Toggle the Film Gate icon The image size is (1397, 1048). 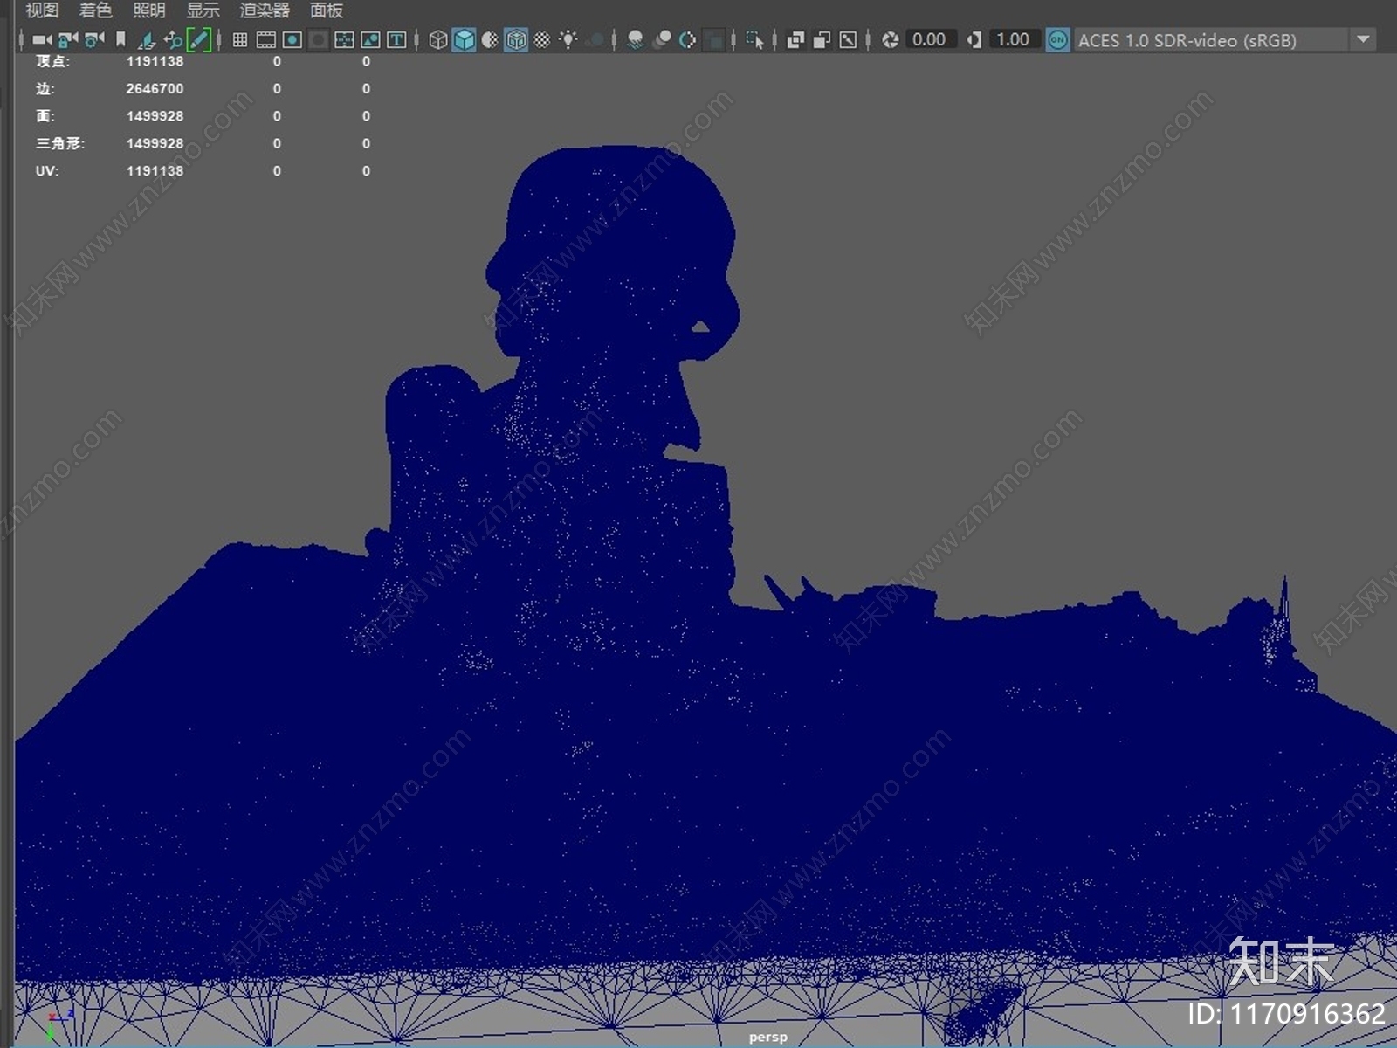click(x=266, y=39)
